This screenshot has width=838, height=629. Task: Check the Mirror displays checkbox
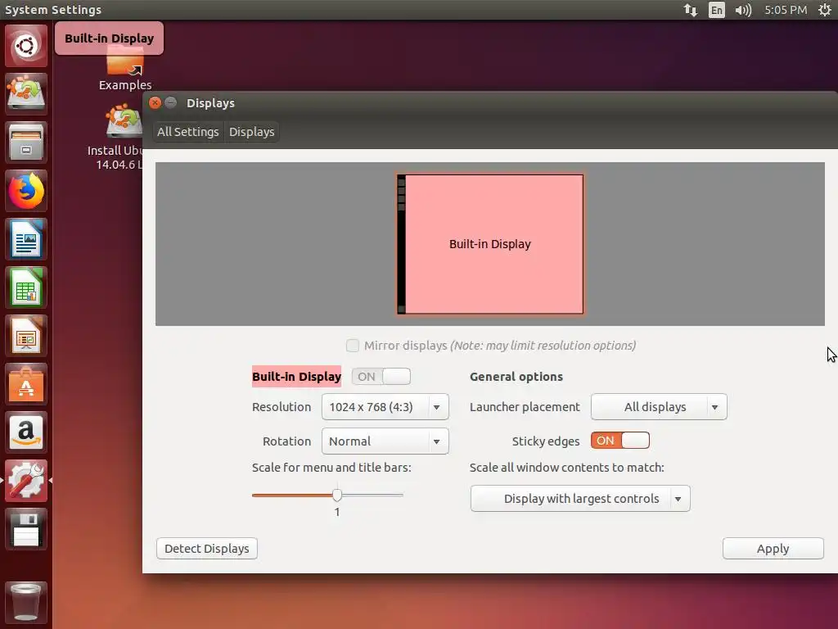(352, 346)
